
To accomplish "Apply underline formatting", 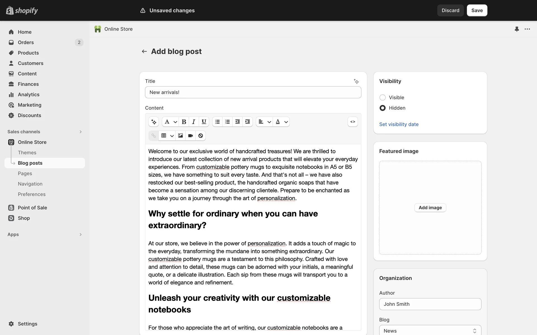I will tap(204, 122).
